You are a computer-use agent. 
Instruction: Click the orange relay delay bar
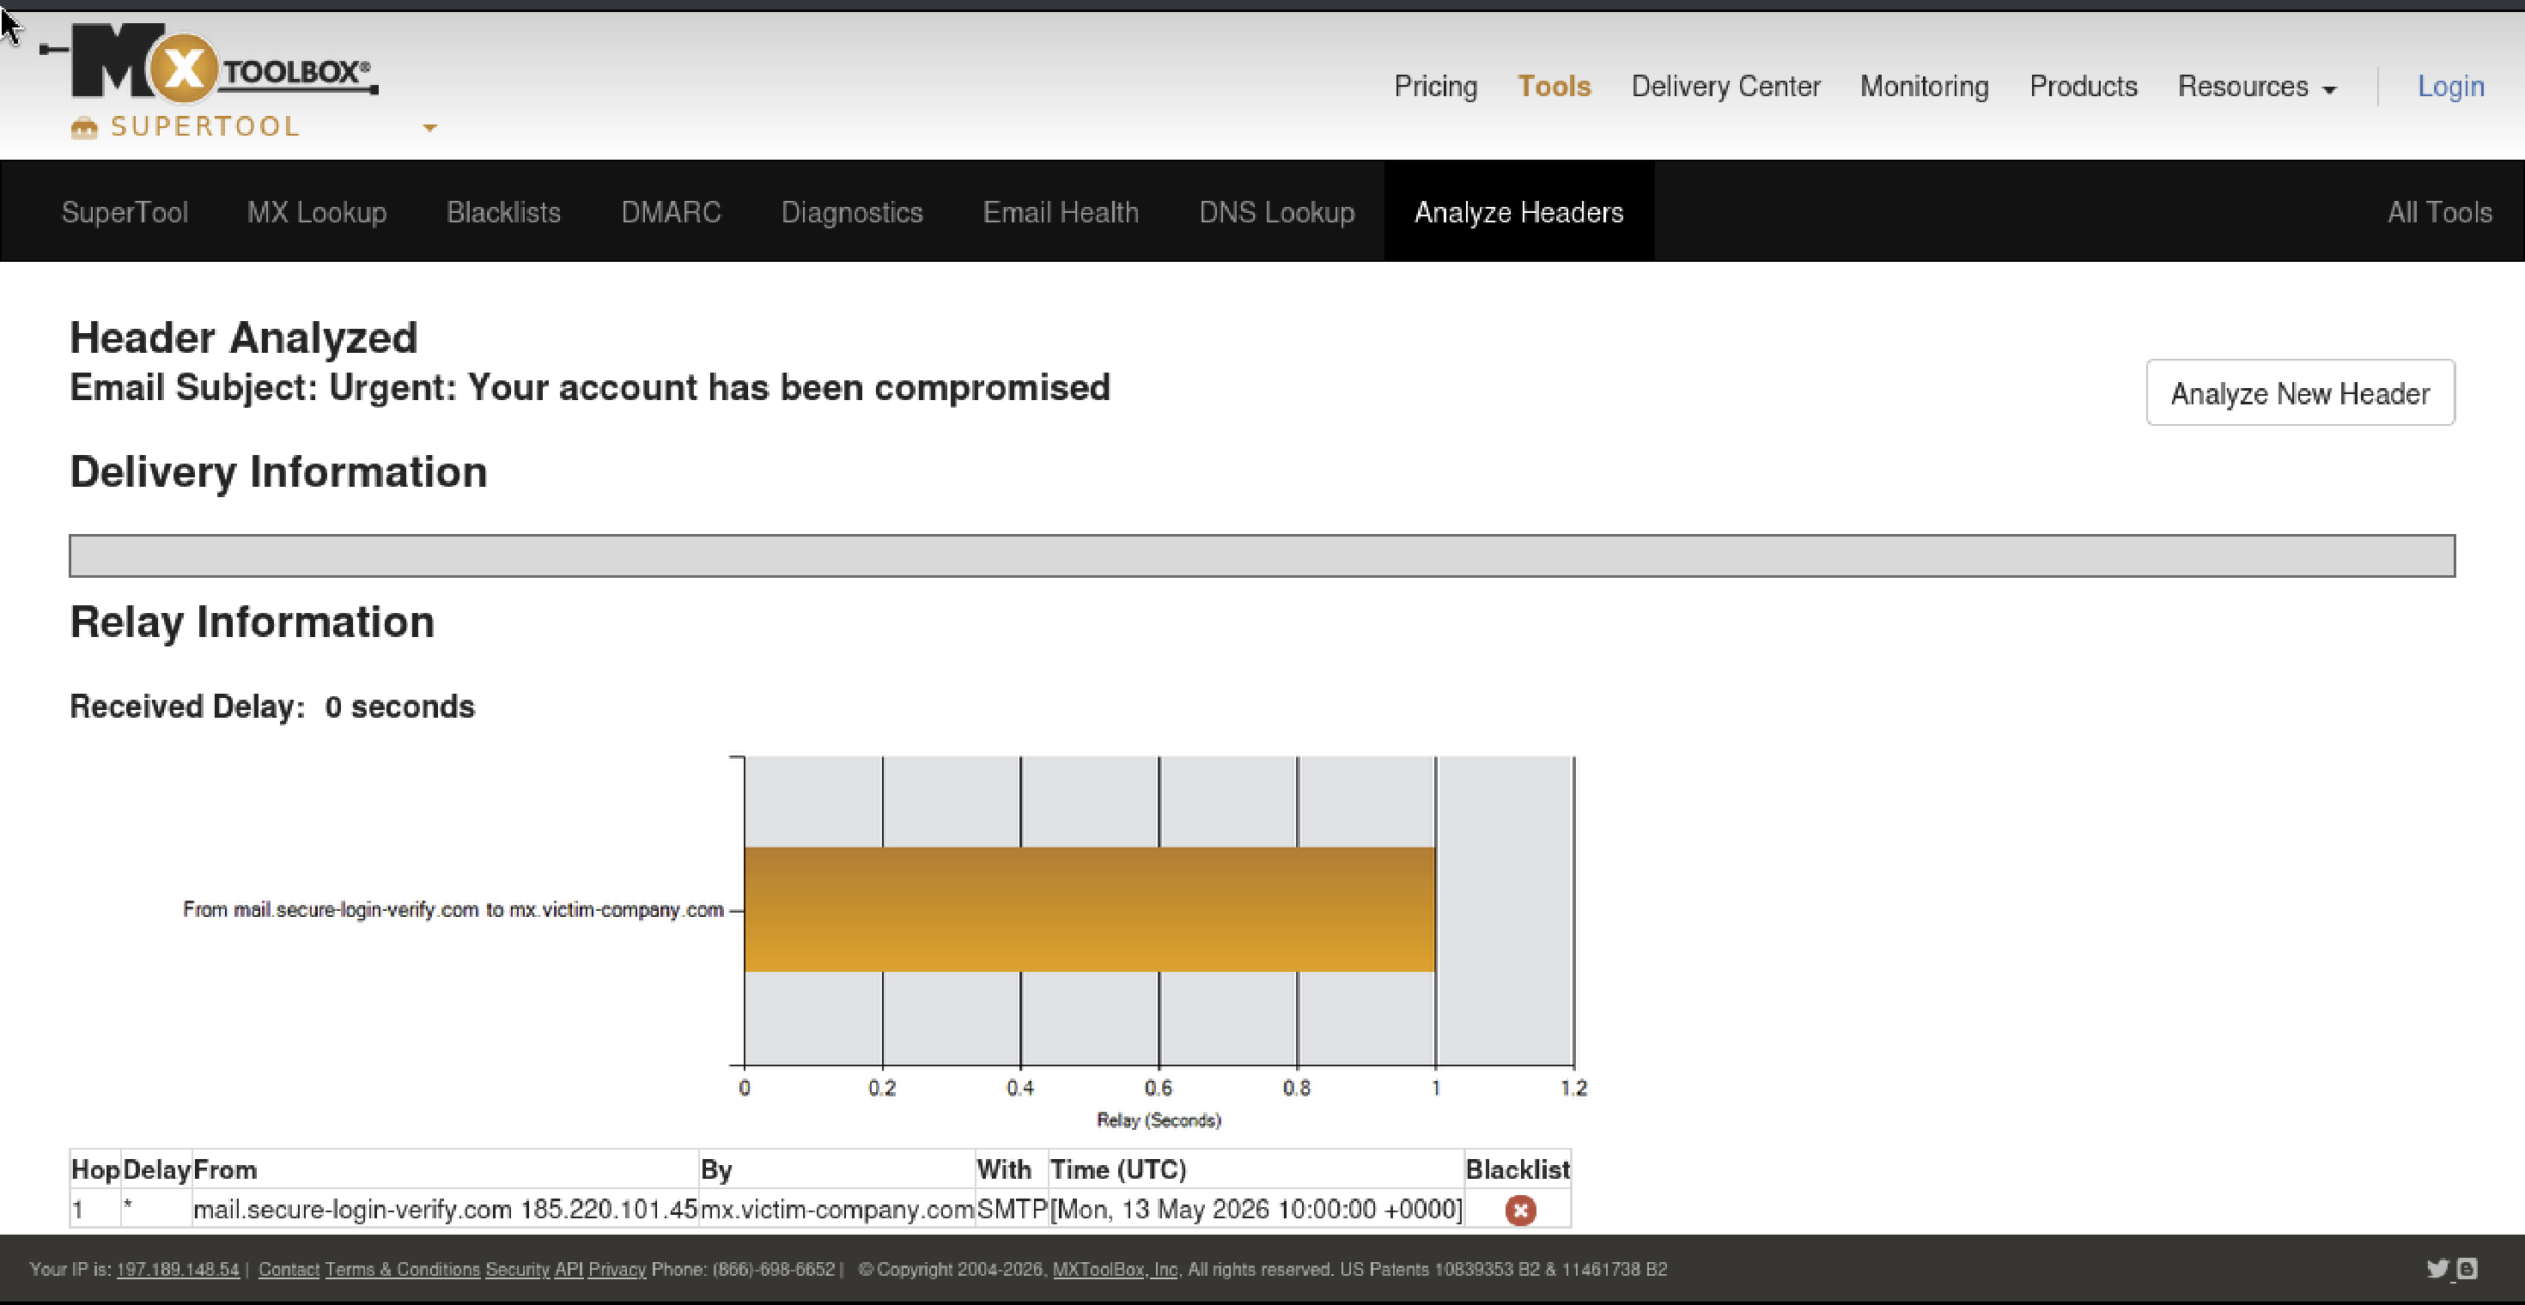click(x=1089, y=909)
